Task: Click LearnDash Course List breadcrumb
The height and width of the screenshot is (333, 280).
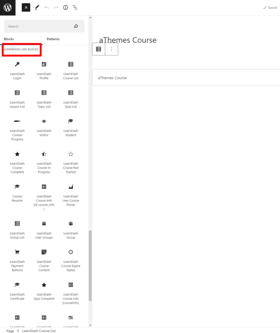Action: coord(39,331)
